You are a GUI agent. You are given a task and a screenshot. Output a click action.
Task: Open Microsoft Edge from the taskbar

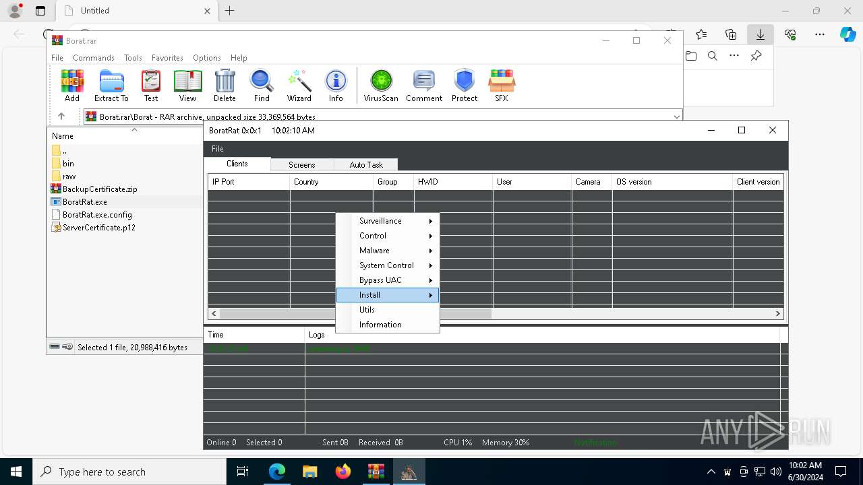pos(277,472)
